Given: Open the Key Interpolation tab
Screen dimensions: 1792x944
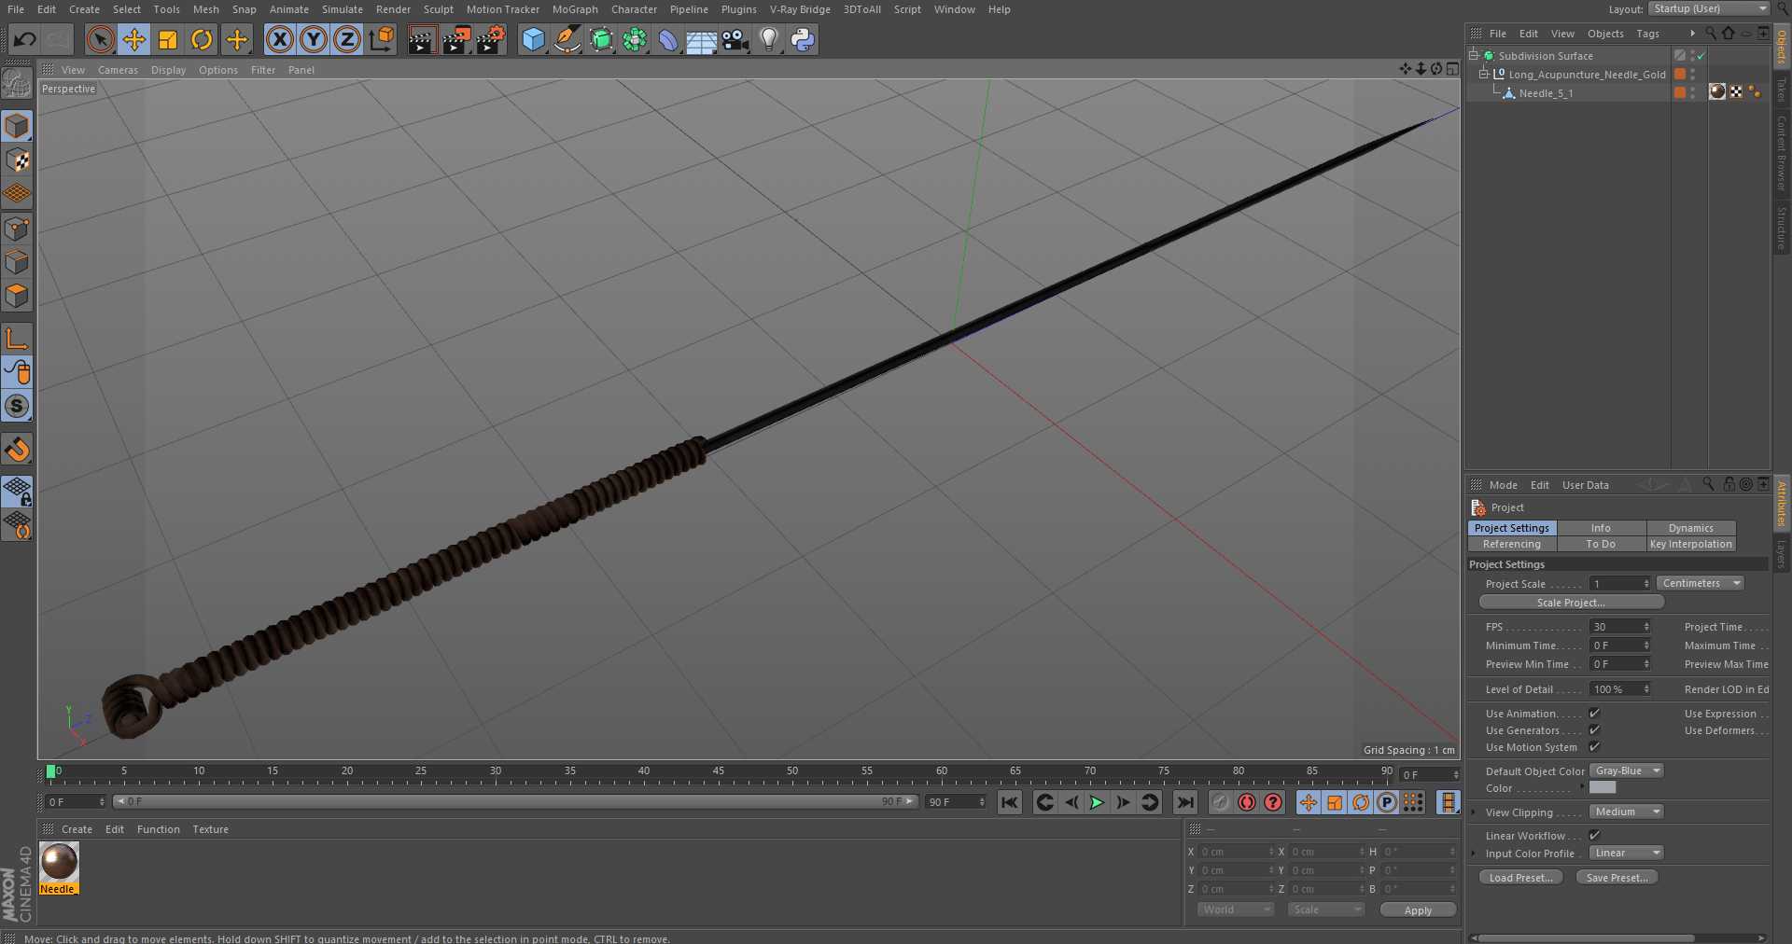Looking at the screenshot, I should pos(1690,544).
